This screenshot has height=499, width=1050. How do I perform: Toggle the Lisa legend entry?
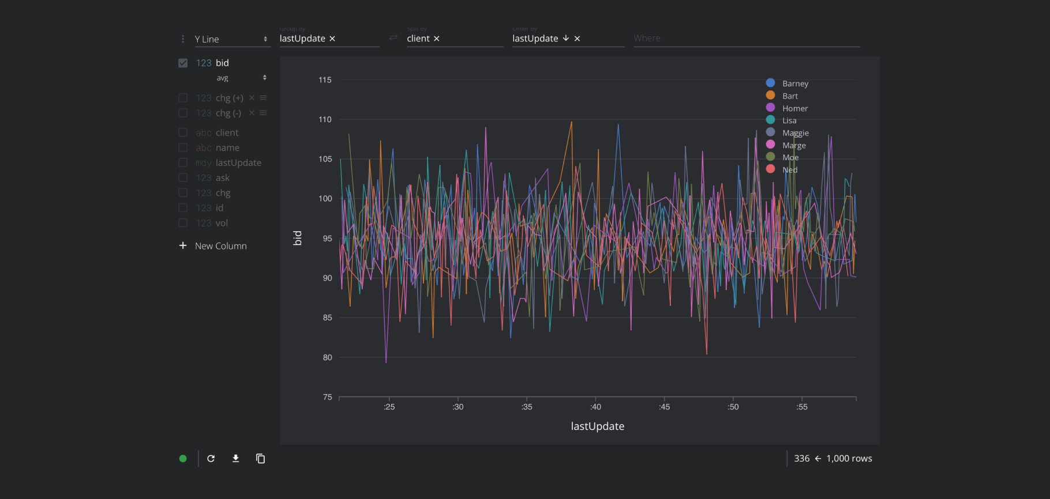click(781, 120)
